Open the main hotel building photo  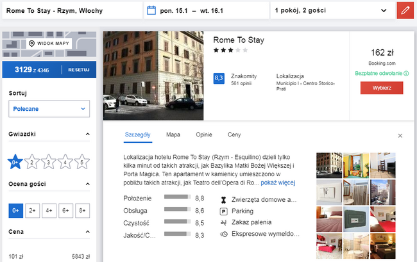(x=153, y=76)
